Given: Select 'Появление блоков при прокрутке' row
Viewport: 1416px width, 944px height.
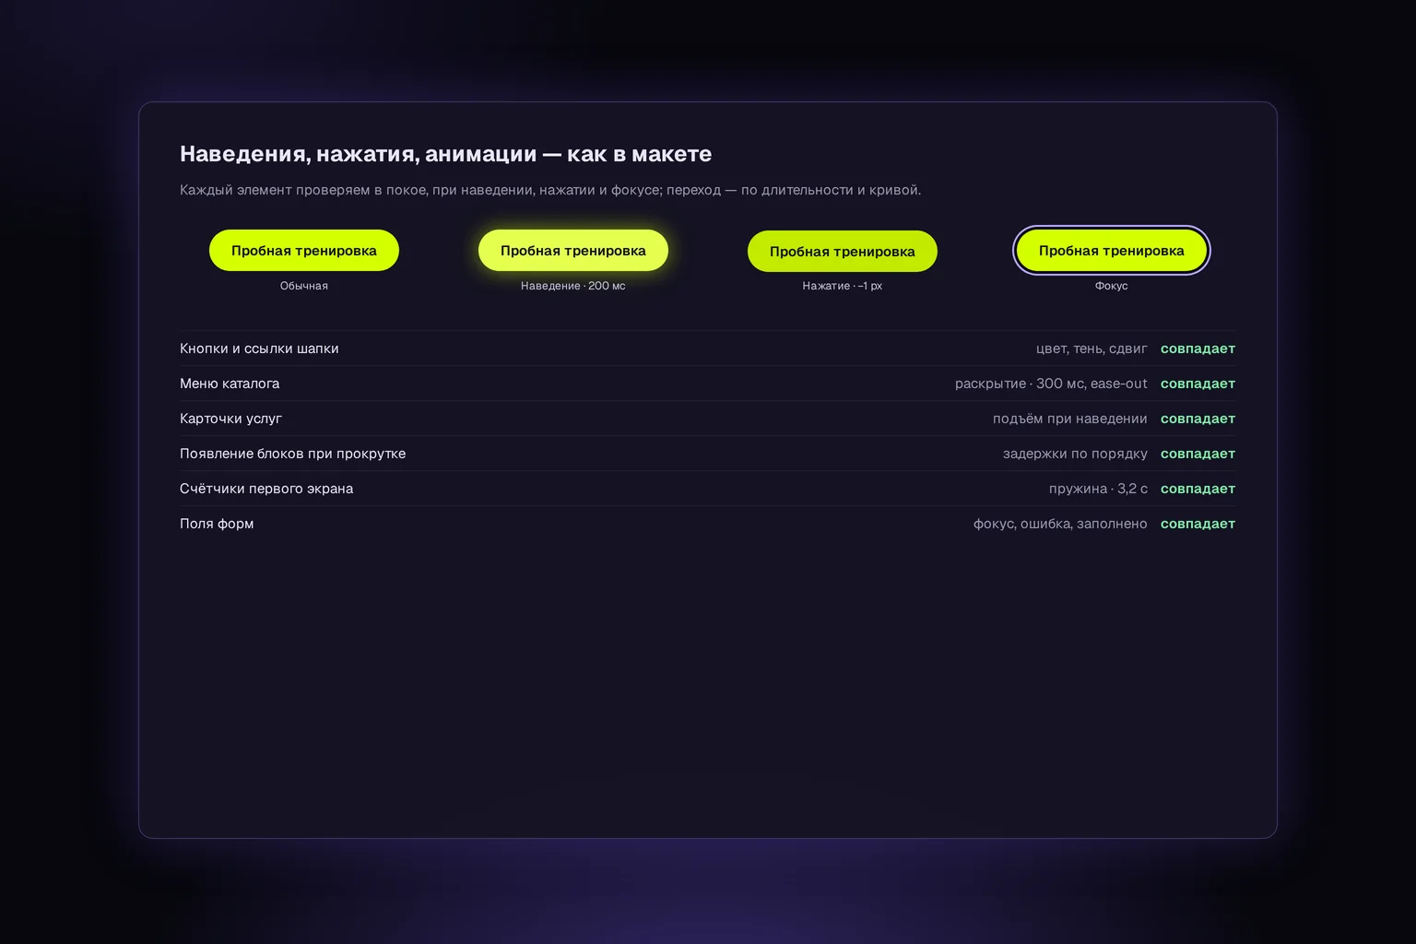Looking at the screenshot, I should (708, 454).
